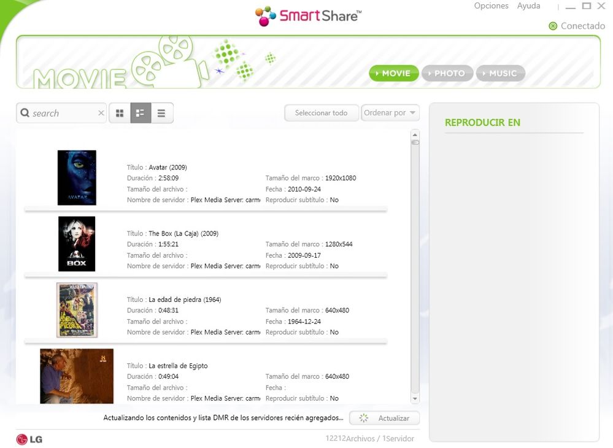Viewport: 613px width, 448px height.
Task: Click duration 0:49:04
Action: point(168,376)
